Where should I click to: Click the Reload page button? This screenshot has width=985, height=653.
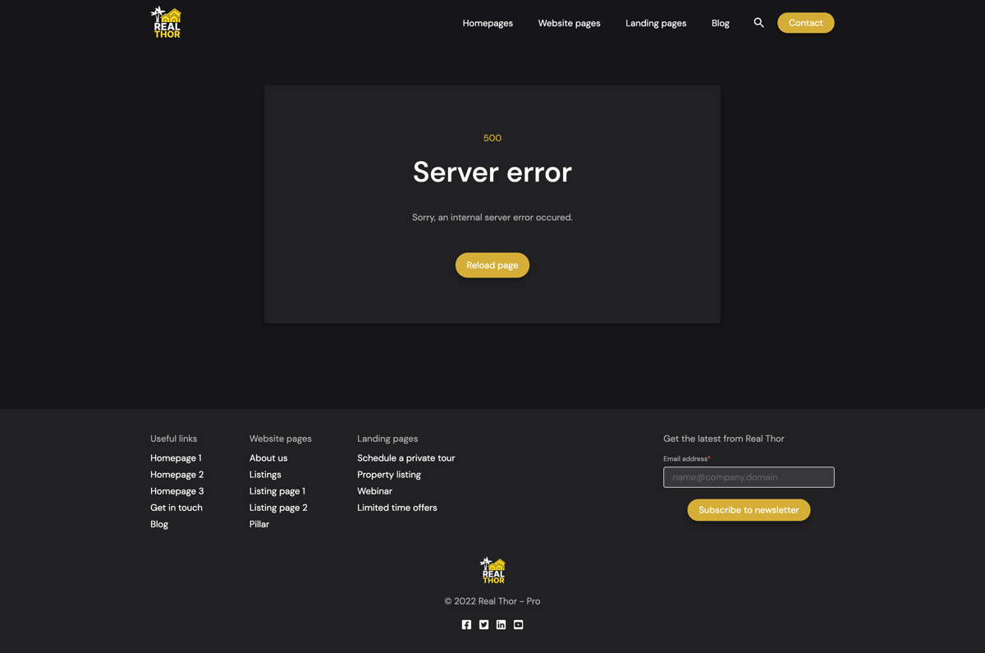tap(492, 265)
